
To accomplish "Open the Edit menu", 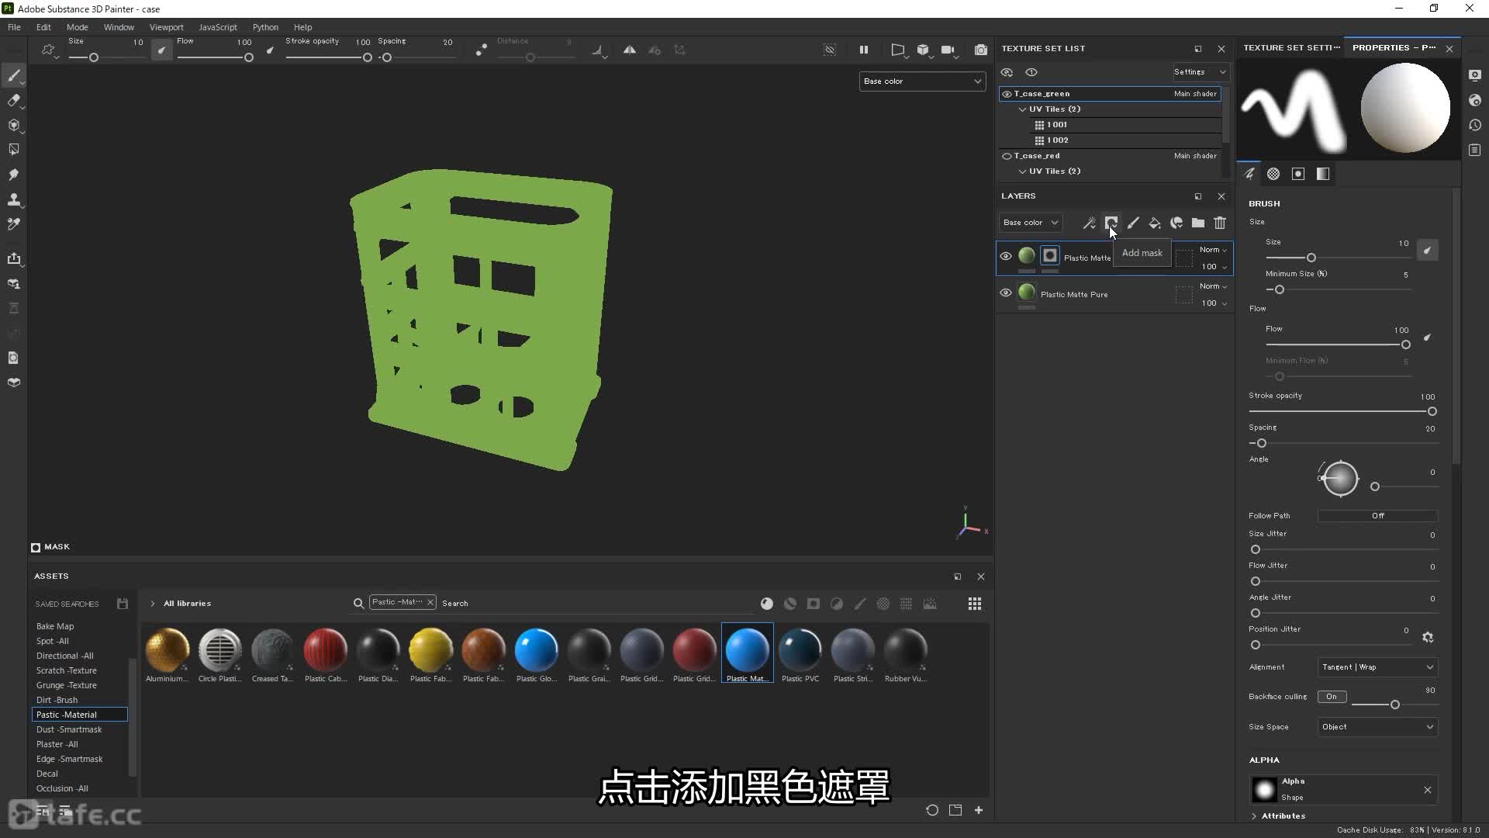I will click(43, 27).
